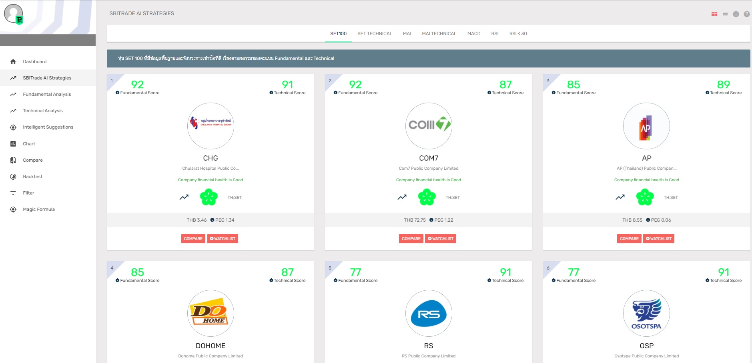Viewport: 752px width, 363px height.
Task: Click the Intelligent Suggestions target icon
Action: pos(13,127)
